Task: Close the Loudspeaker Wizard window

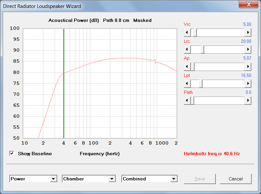Action: (x=249, y=4)
